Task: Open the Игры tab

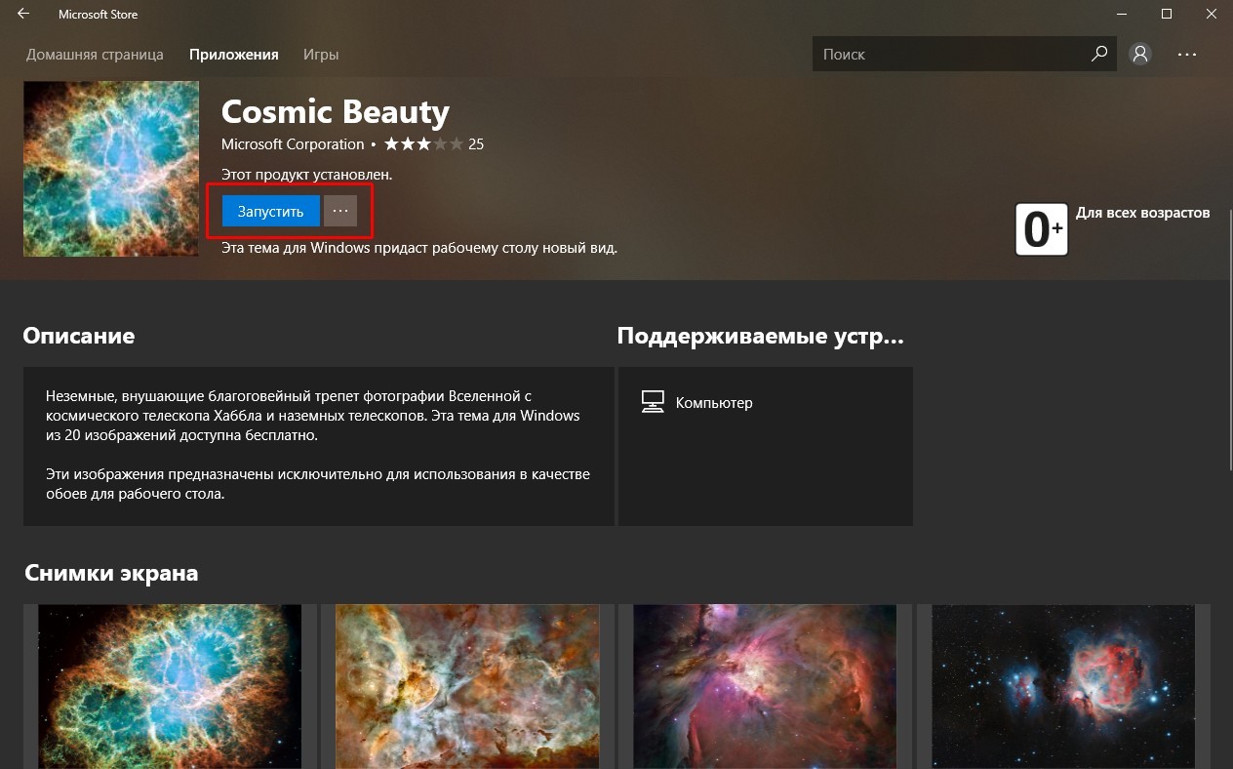Action: point(321,55)
